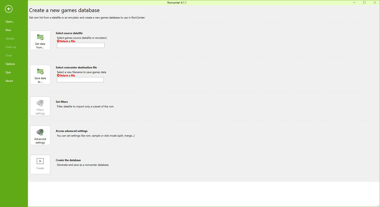Viewport: 380px width, 207px height.
Task: Click the destination file red error icon
Action: tap(58, 76)
